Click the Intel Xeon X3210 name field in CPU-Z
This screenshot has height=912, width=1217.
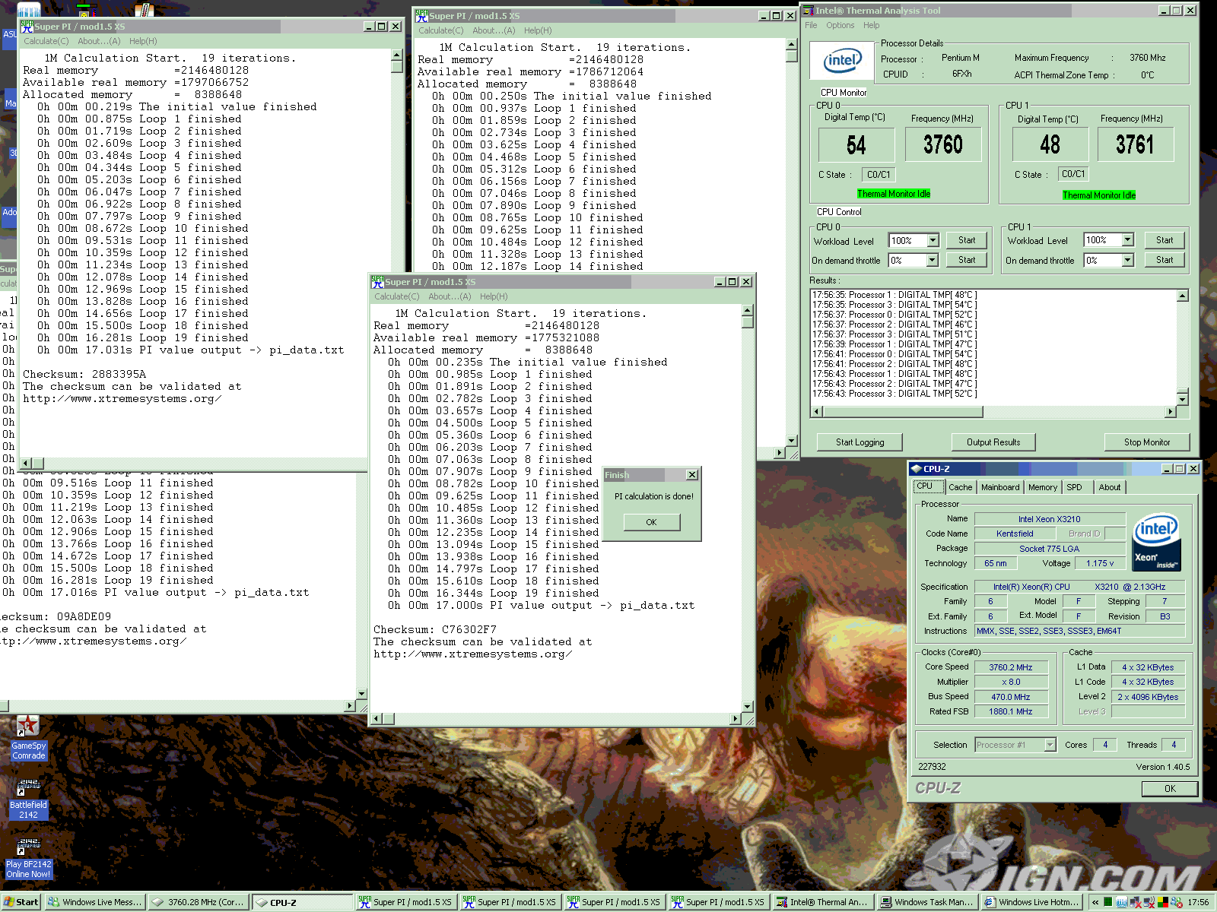[1050, 519]
